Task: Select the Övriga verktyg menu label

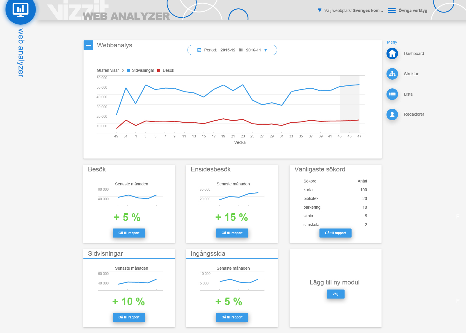Action: (x=413, y=10)
